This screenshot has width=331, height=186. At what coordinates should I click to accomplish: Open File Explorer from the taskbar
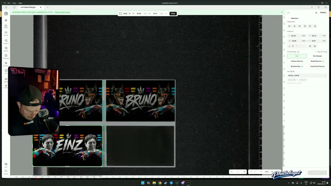(x=154, y=183)
